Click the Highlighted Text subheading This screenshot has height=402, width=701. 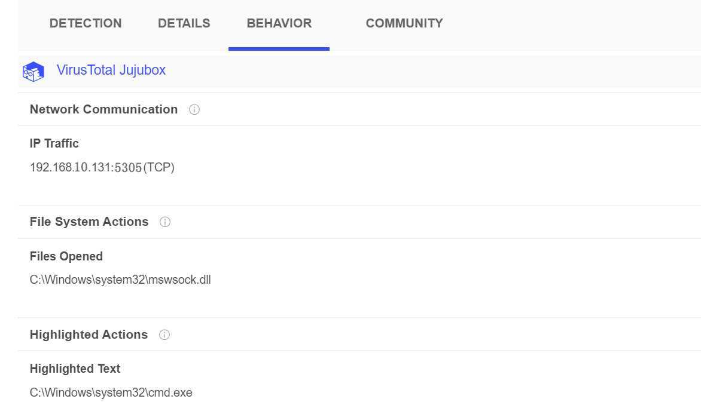coord(75,369)
